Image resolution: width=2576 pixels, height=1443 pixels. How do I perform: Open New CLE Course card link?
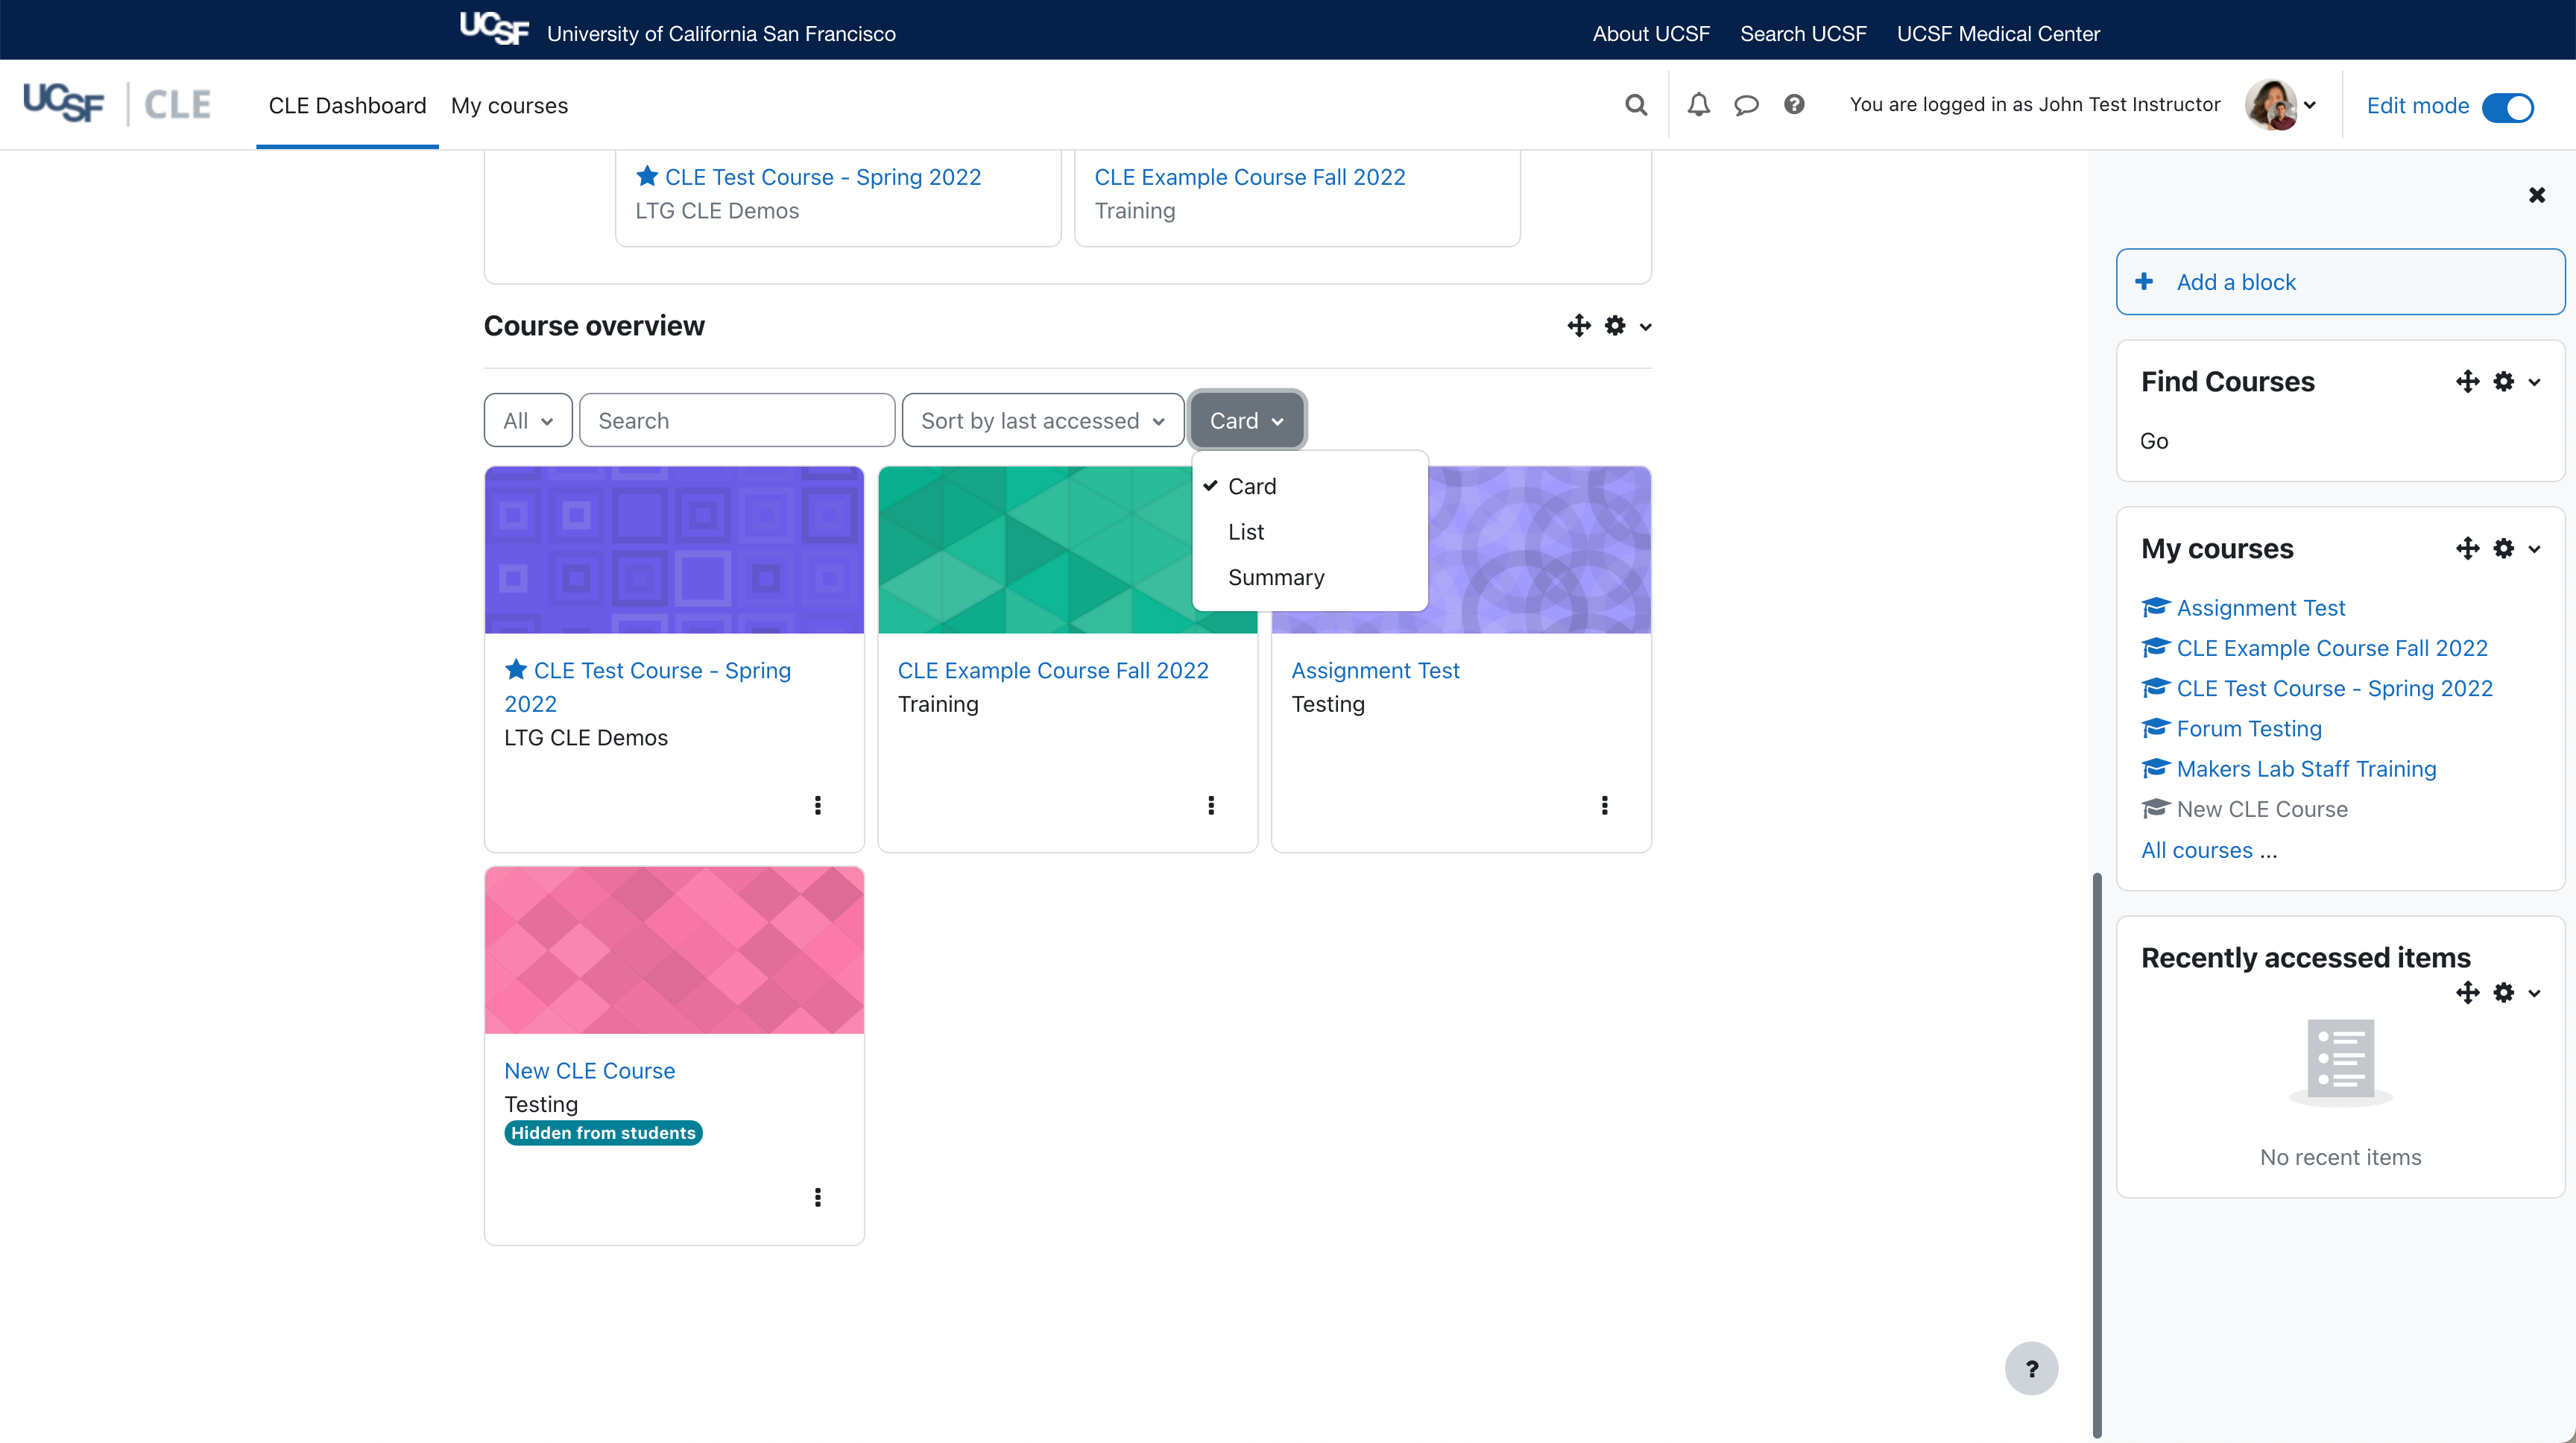(589, 1071)
